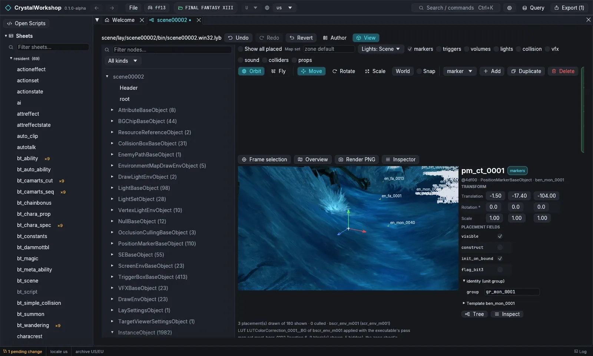Select the Orbit camera mode
593x356 pixels.
click(251, 71)
